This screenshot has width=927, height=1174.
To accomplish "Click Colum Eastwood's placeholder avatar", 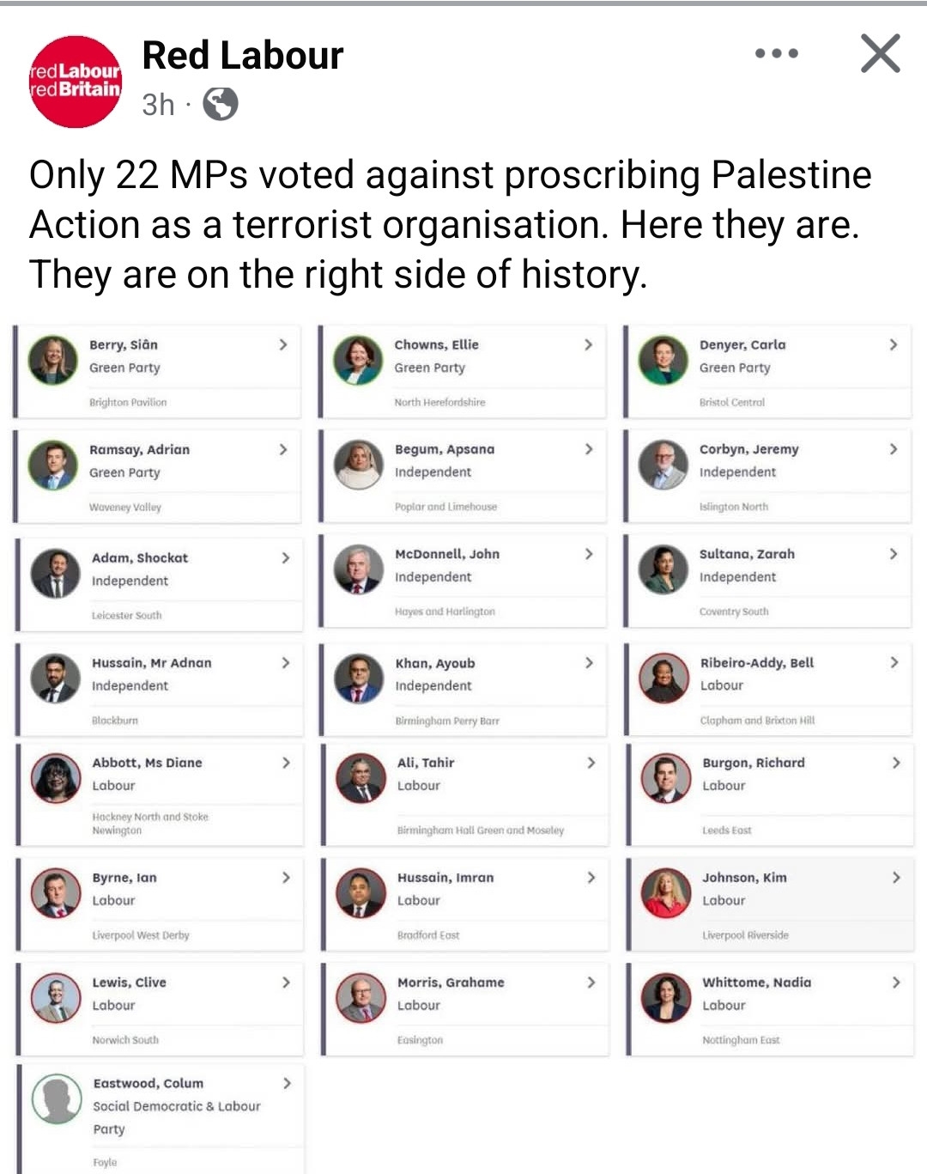I will click(57, 1099).
